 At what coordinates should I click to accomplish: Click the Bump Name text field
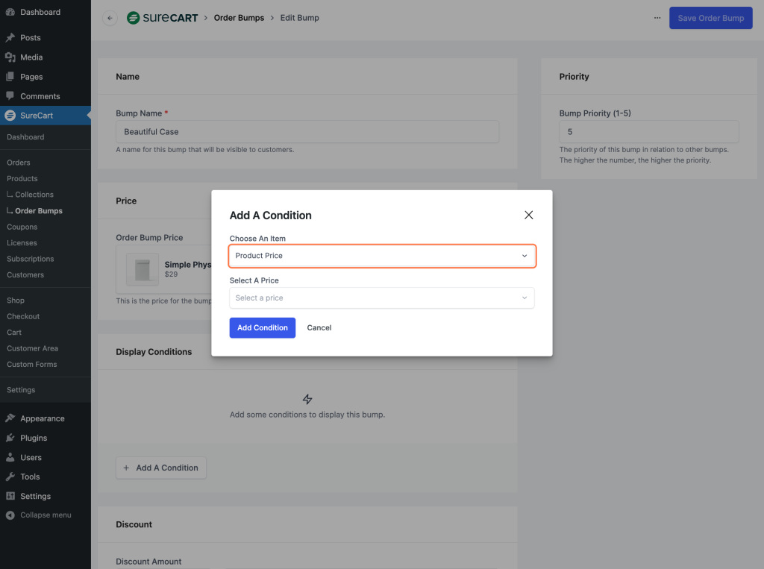pyautogui.click(x=307, y=132)
